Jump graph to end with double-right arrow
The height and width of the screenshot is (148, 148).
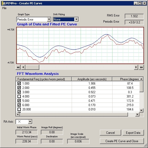tap(141, 67)
